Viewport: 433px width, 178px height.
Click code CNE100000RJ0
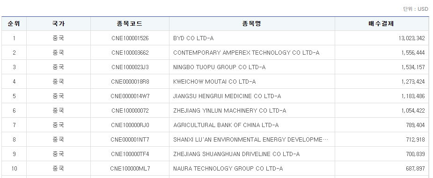[x=130, y=125]
